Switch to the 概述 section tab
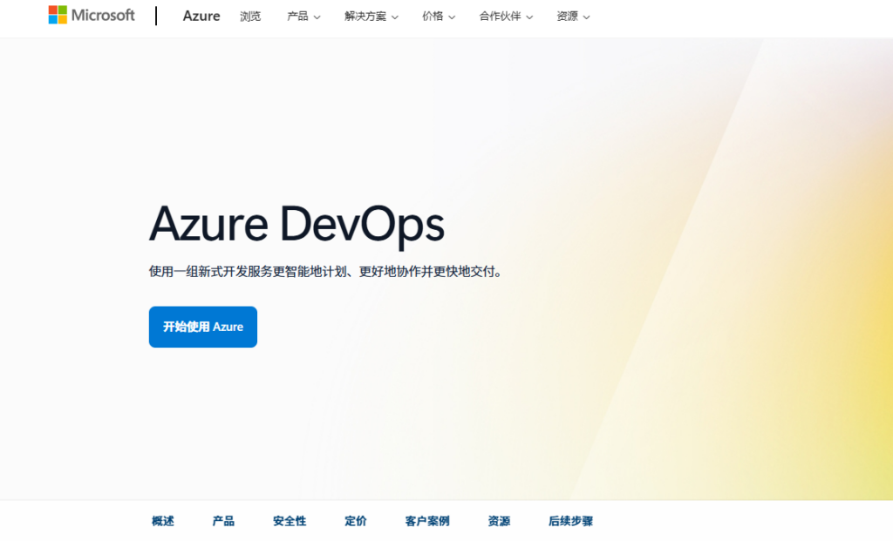 (163, 520)
